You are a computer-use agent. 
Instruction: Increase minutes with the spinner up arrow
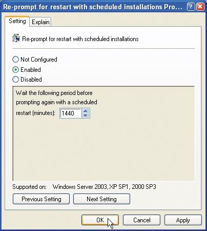86,111
